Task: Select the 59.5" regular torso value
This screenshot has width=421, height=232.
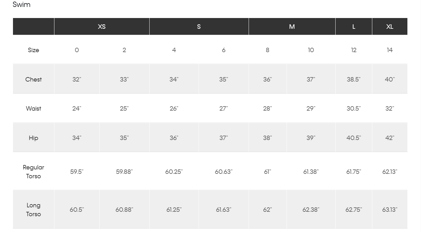Action: pos(77,172)
